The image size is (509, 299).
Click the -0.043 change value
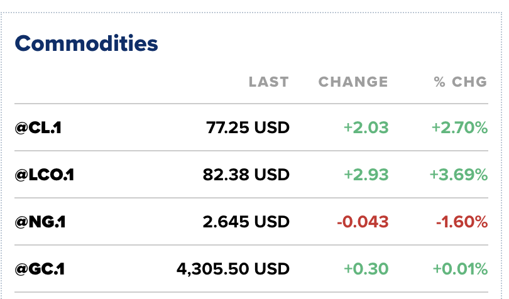pyautogui.click(x=363, y=222)
